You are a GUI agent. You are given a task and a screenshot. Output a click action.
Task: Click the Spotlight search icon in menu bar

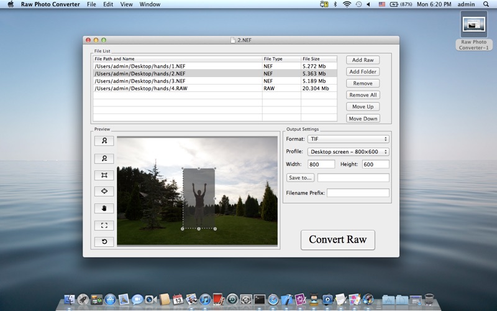pyautogui.click(x=486, y=4)
